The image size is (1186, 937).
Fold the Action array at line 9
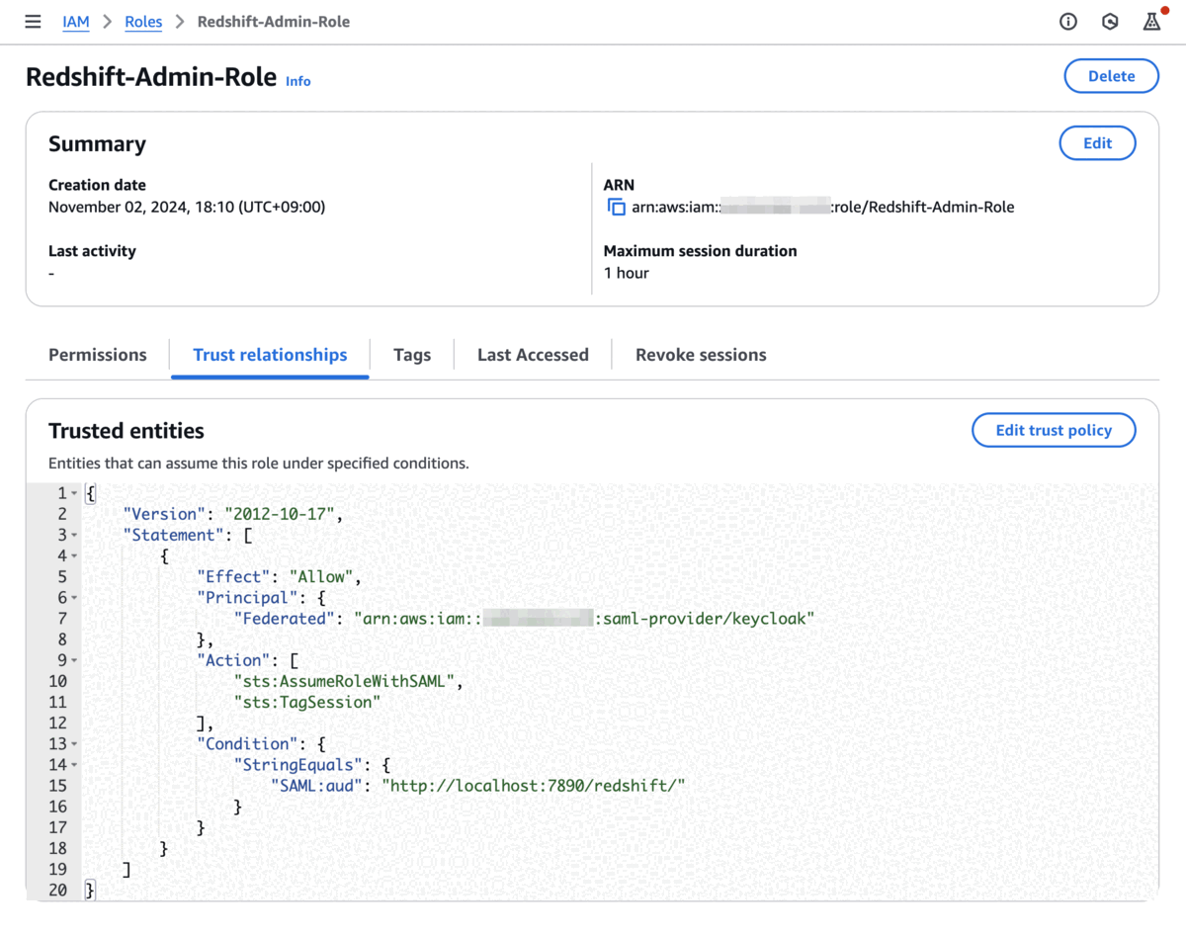pyautogui.click(x=74, y=660)
